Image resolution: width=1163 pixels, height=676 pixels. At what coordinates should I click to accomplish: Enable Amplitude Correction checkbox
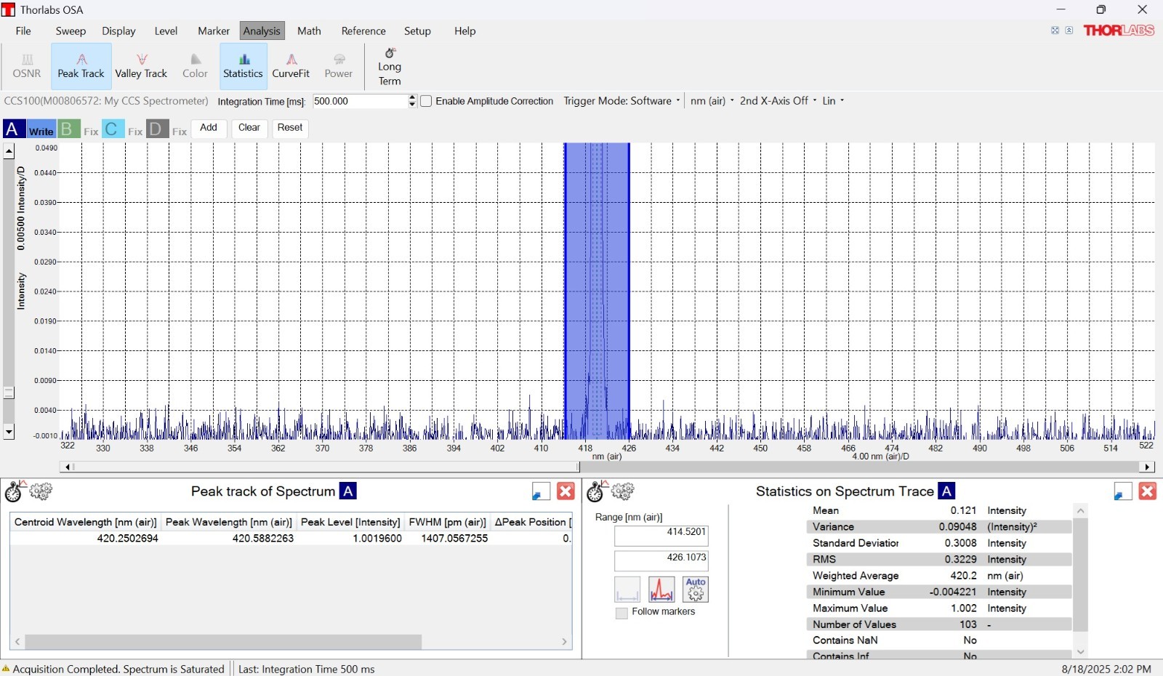[x=427, y=101]
